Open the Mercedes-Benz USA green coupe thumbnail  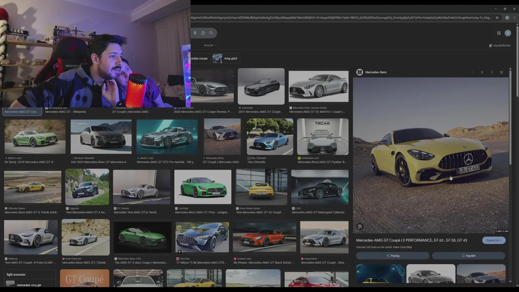[142, 237]
